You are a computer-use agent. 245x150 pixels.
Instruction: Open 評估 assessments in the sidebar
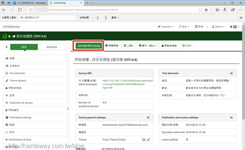pos(35,132)
